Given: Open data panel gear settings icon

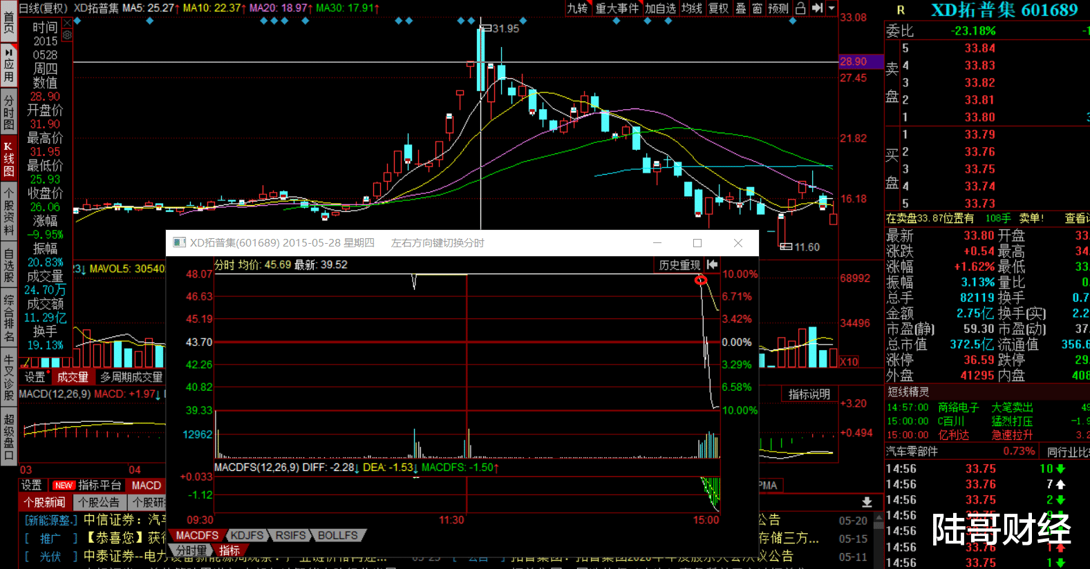Looking at the screenshot, I should click(x=67, y=34).
